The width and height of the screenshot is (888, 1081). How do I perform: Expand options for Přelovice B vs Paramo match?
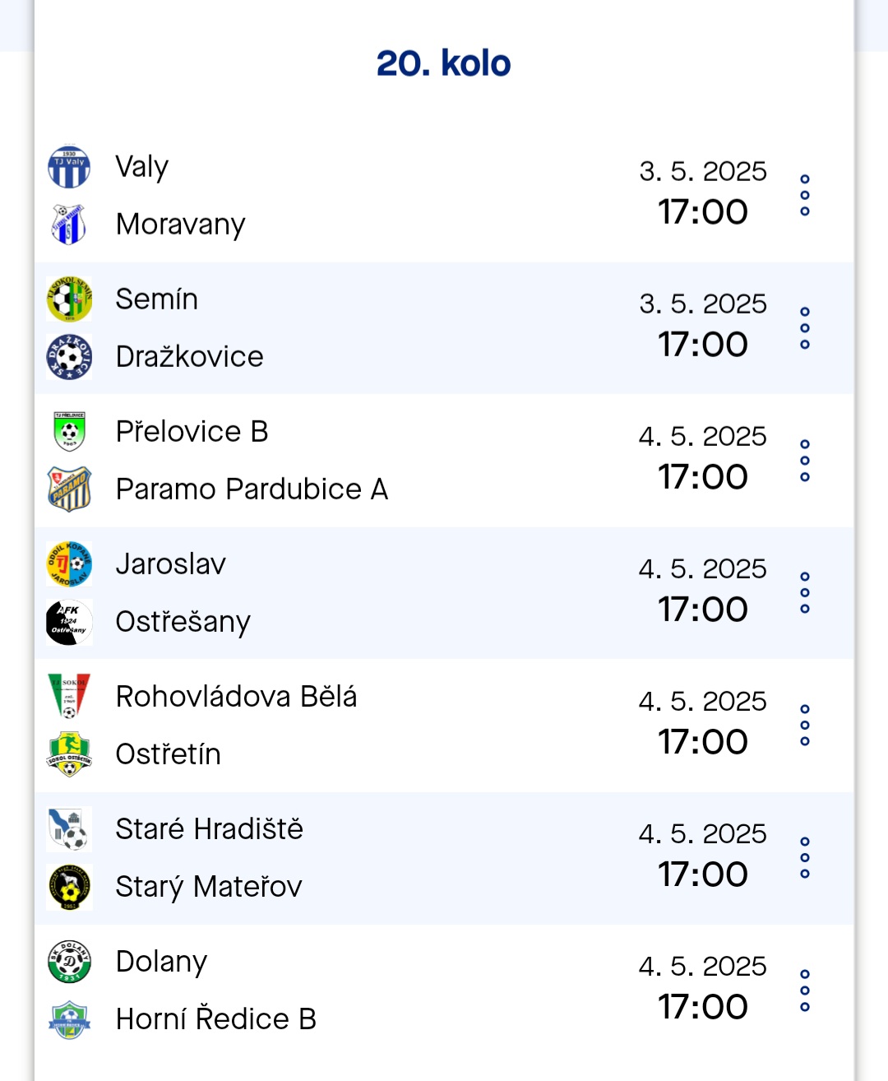tap(805, 461)
